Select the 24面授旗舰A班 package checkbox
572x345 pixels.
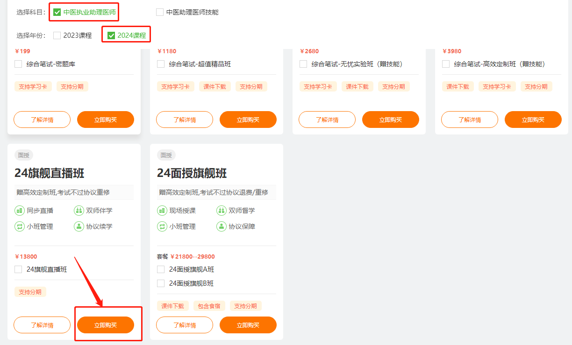(161, 269)
